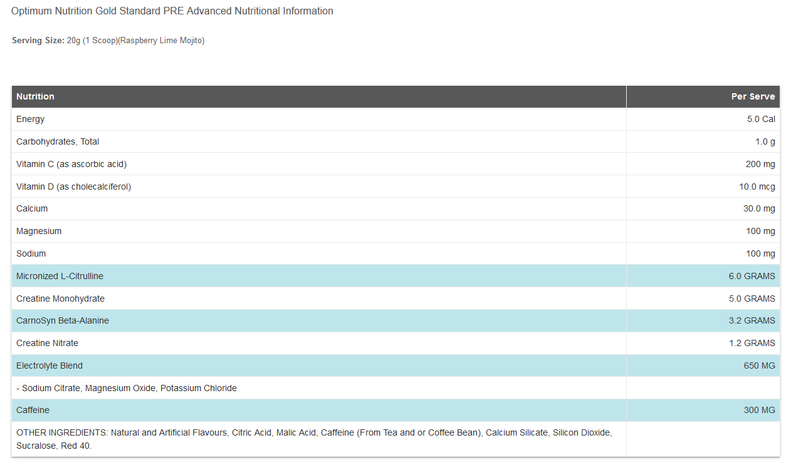
Task: Click the 'OTHER INGREDIENTS' paragraph
Action: pyautogui.click(x=314, y=439)
